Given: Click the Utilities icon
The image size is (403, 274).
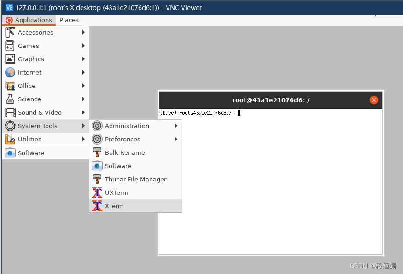Looking at the screenshot, I should (9, 139).
